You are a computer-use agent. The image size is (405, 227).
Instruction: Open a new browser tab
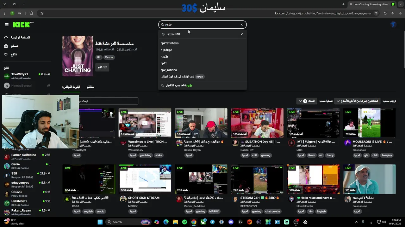pos(343,4)
